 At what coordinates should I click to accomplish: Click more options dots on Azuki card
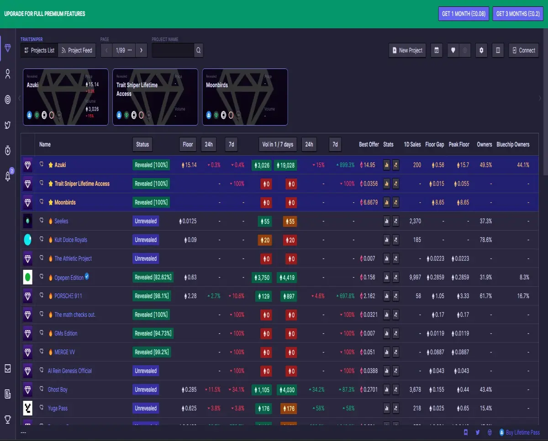(59, 115)
